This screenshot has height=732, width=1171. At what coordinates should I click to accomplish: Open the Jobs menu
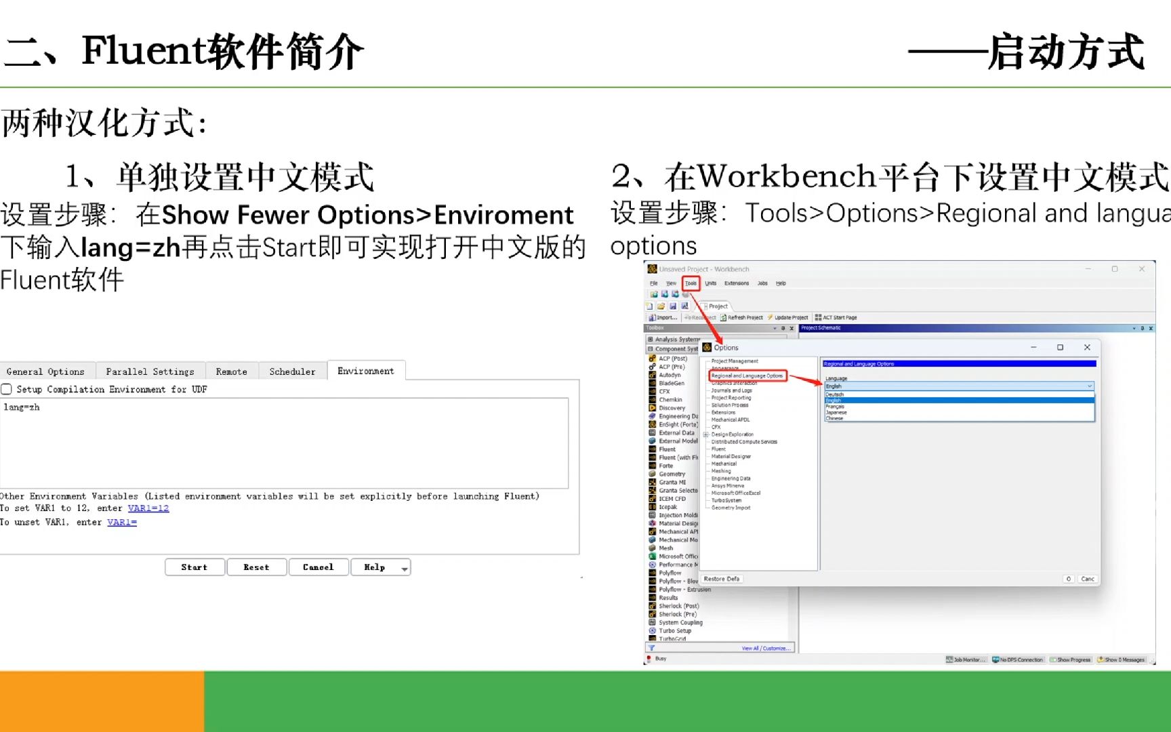762,283
